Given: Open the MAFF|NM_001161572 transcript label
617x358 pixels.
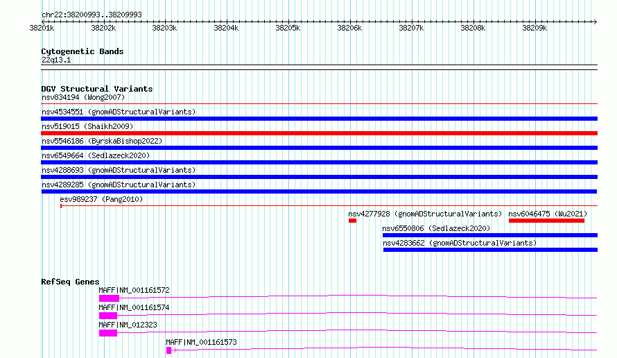Looking at the screenshot, I should (x=134, y=290).
